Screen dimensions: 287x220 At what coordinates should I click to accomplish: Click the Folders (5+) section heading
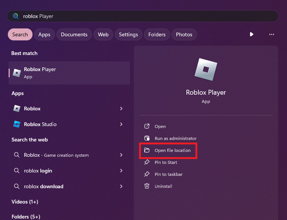pyautogui.click(x=26, y=217)
